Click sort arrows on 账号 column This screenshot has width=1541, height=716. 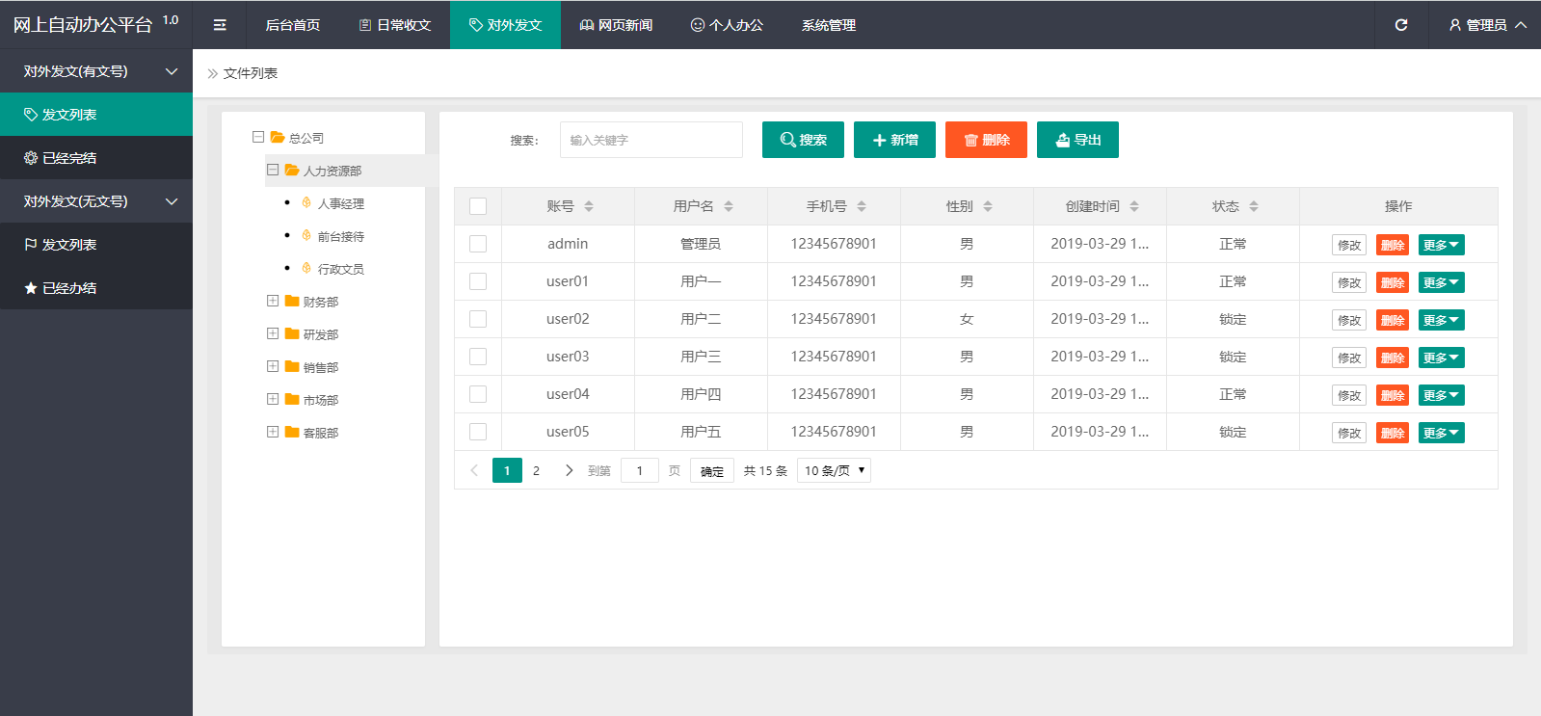click(589, 206)
